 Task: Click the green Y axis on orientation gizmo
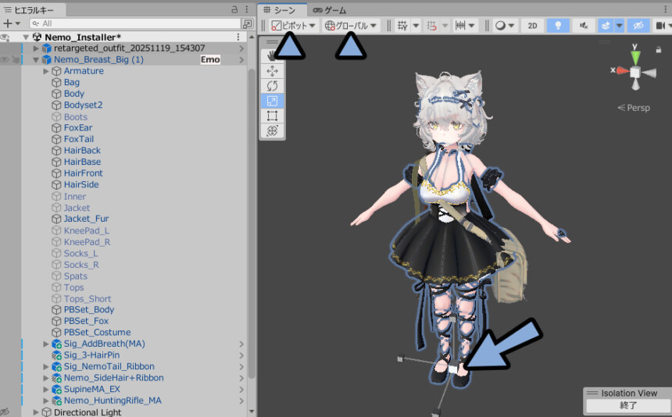click(x=635, y=55)
